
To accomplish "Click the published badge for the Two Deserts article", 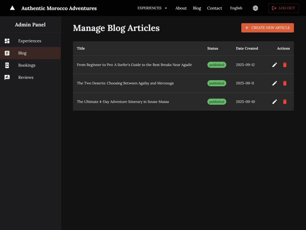I will click(217, 83).
